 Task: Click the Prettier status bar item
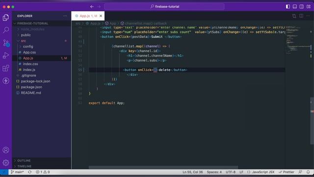[287, 172]
